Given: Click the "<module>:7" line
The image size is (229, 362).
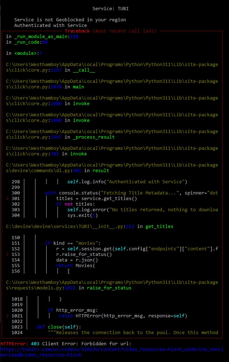Looking at the screenshot, I should click(24, 53).
